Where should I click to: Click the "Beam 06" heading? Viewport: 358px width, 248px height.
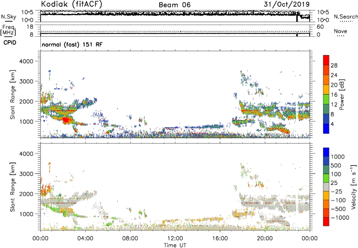[x=175, y=5]
